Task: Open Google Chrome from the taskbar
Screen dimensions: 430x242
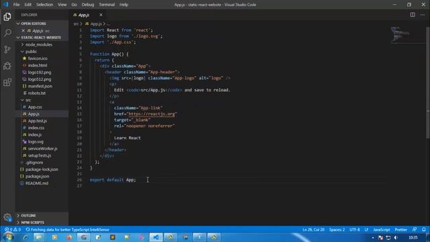Action: coord(83,237)
